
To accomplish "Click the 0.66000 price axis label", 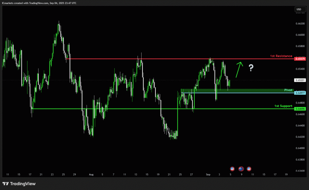I will (x=300, y=35).
